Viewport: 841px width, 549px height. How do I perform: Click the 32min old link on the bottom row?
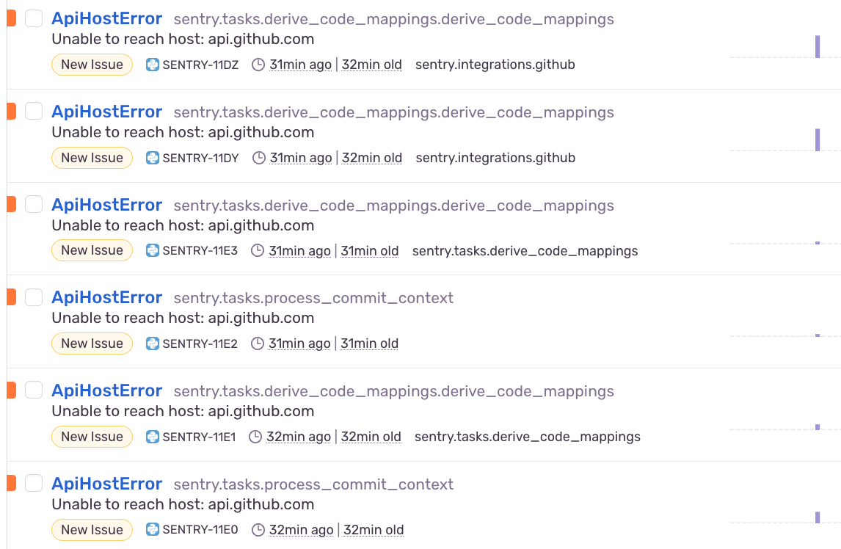coord(373,529)
